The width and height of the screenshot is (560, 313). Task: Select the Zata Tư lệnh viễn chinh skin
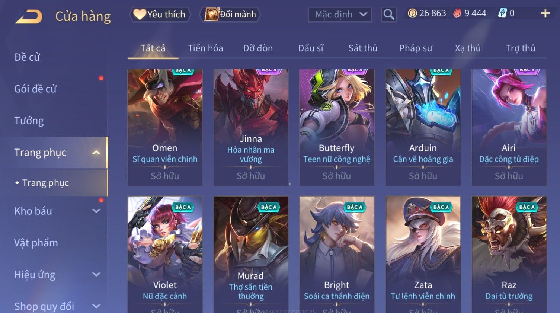pyautogui.click(x=423, y=255)
